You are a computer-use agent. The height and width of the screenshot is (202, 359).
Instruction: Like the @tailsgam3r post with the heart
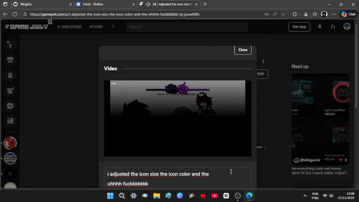341,160
